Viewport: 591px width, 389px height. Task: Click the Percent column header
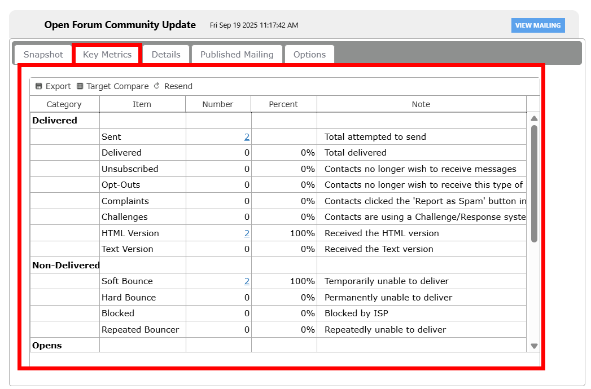(x=283, y=104)
